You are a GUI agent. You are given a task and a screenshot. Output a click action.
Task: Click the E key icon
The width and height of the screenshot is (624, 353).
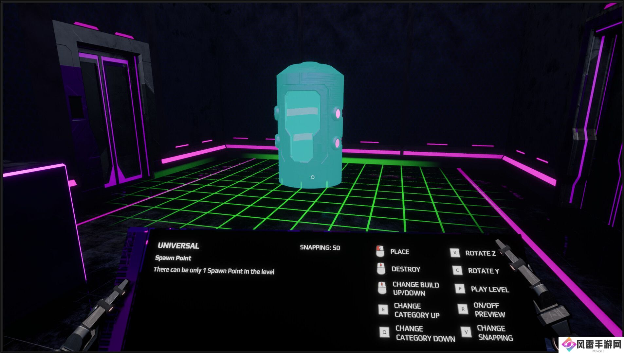point(383,310)
